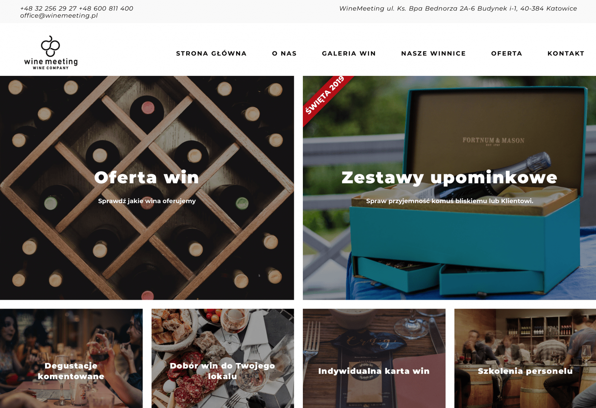
Task: Click 'Sprawdź jakie wina oferujemy' subtitle
Action: click(x=147, y=201)
